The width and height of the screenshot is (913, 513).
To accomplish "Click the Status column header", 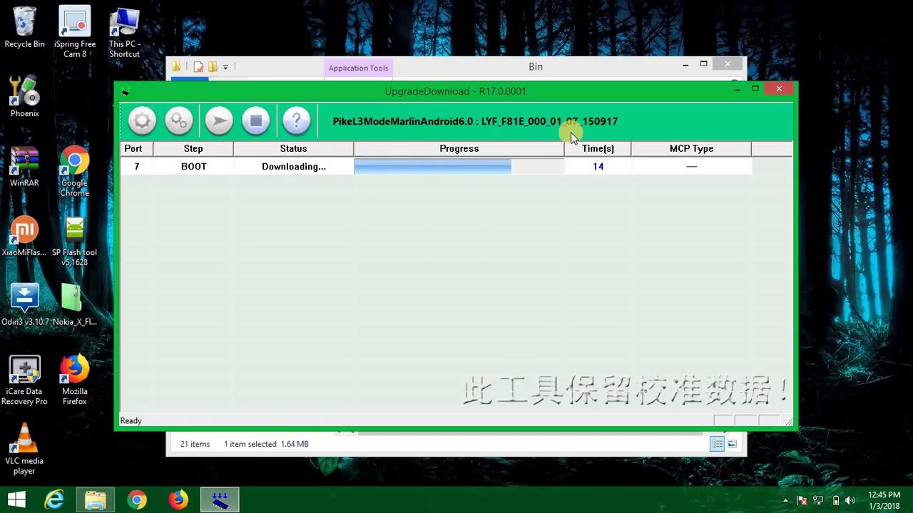I will pos(293,148).
